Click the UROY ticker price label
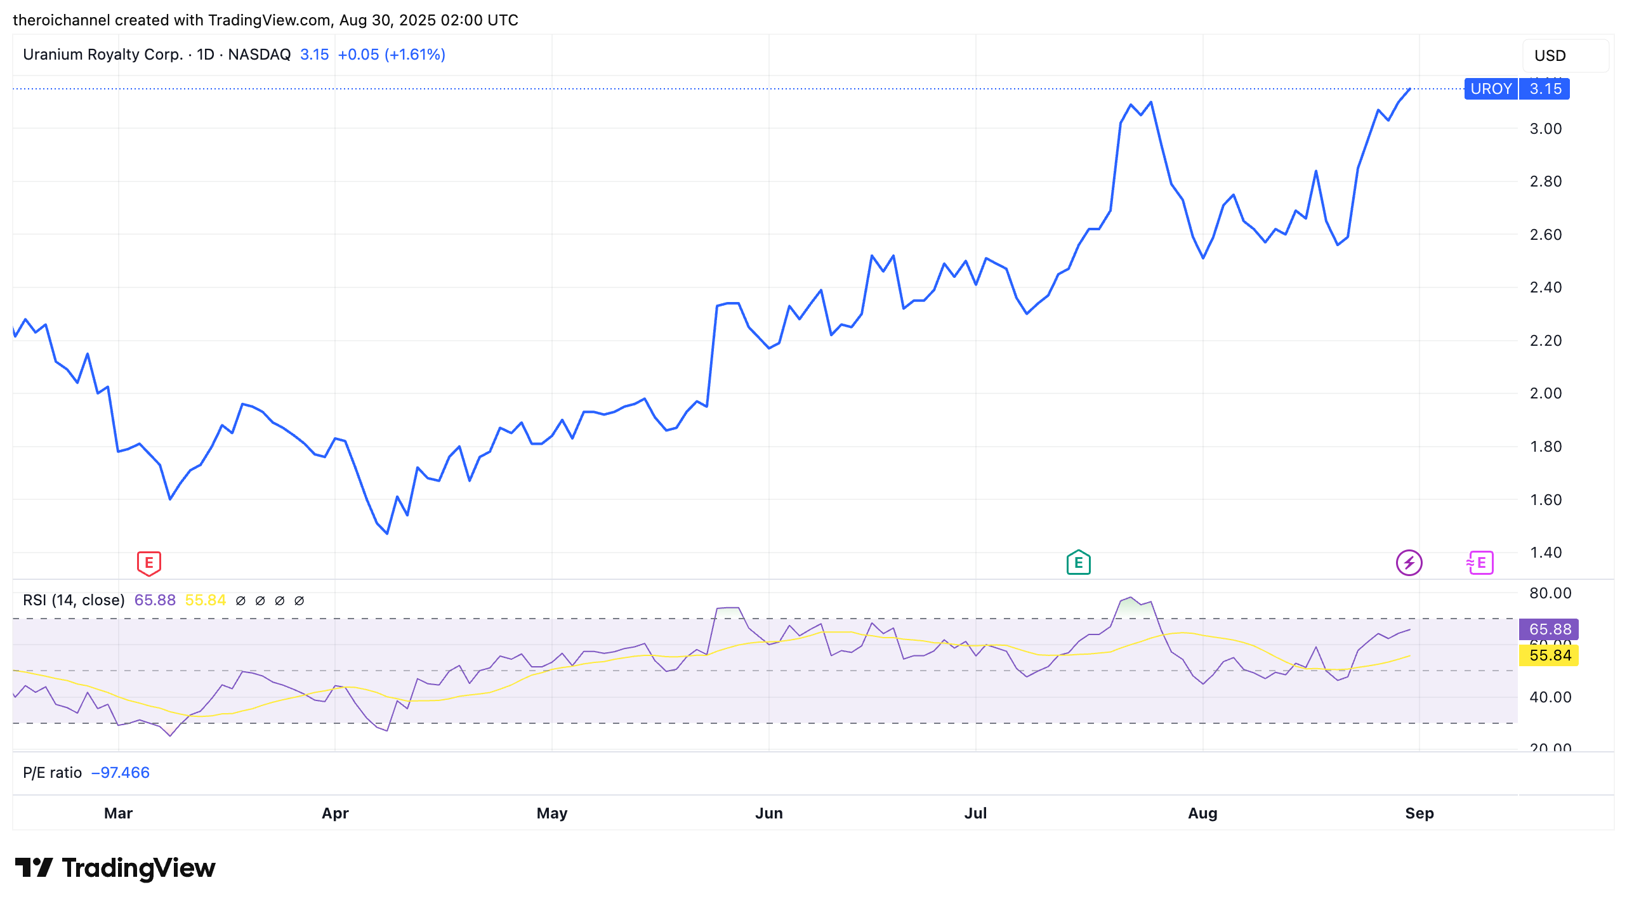Image resolution: width=1627 pixels, height=906 pixels. click(x=1491, y=89)
